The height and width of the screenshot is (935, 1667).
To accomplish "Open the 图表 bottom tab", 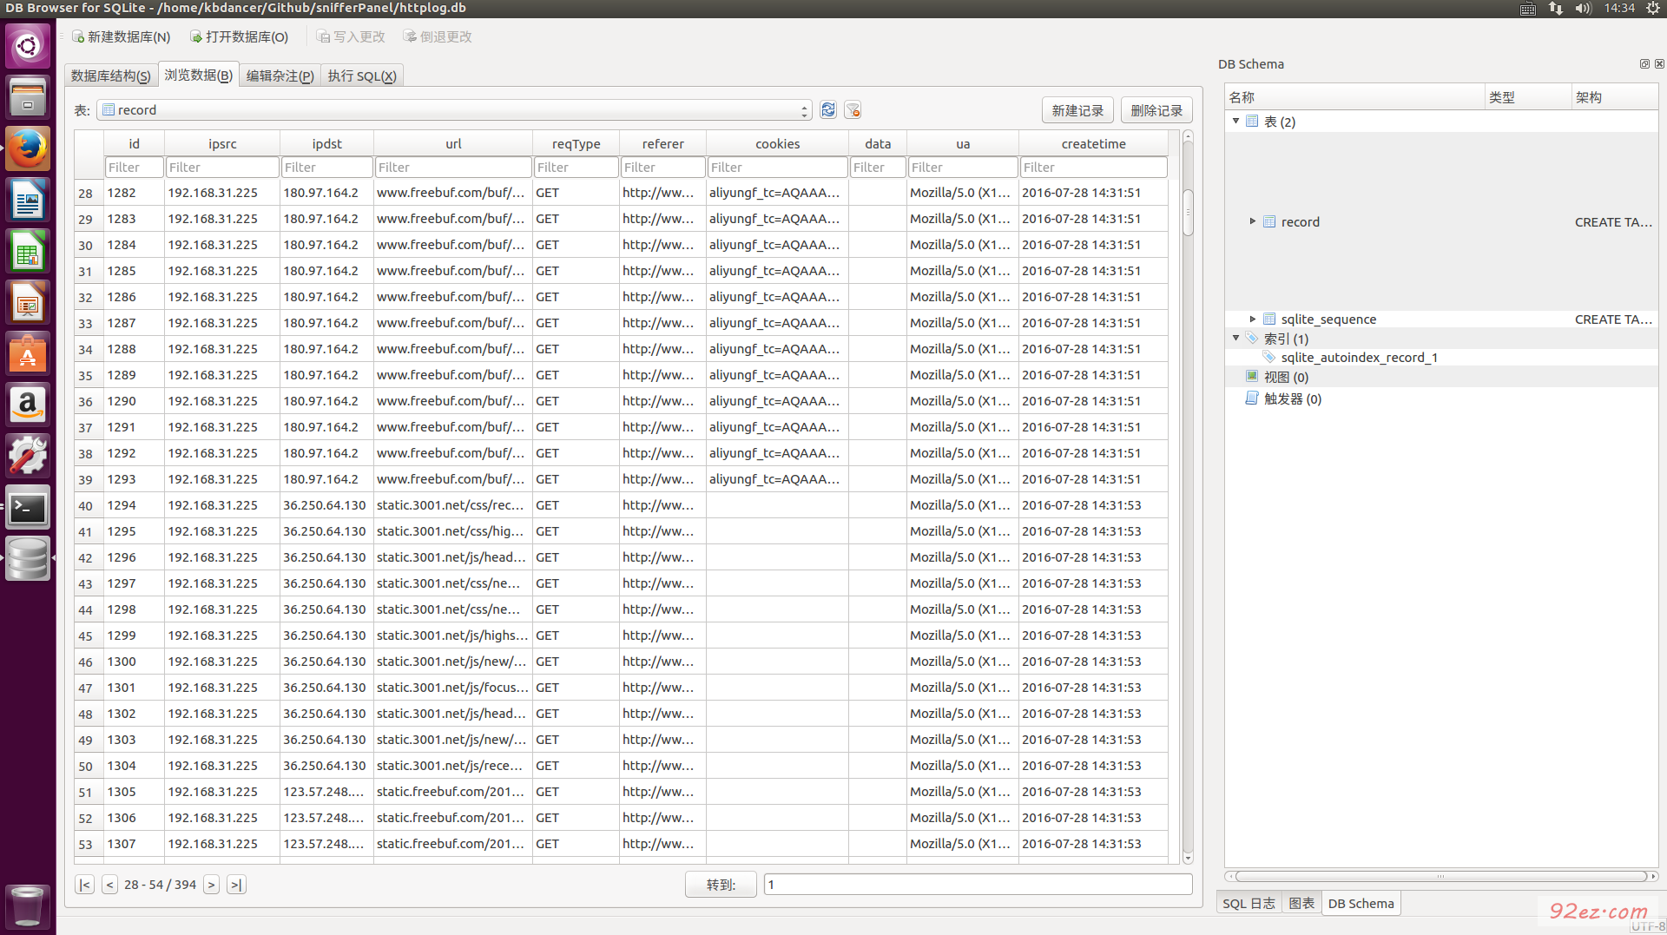I will 1301,903.
